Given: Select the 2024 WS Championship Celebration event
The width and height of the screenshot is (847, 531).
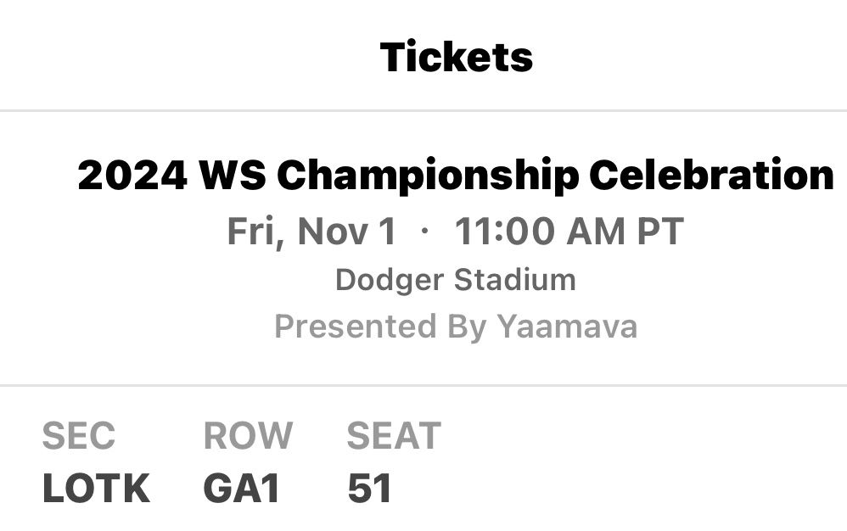Looking at the screenshot, I should 456,176.
